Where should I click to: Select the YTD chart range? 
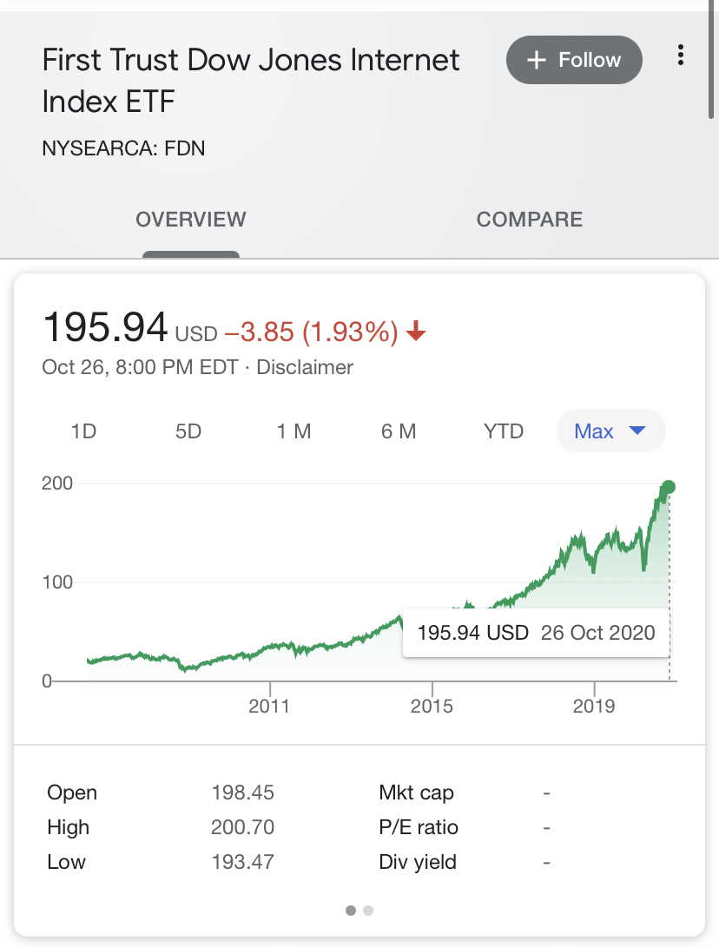(x=504, y=431)
